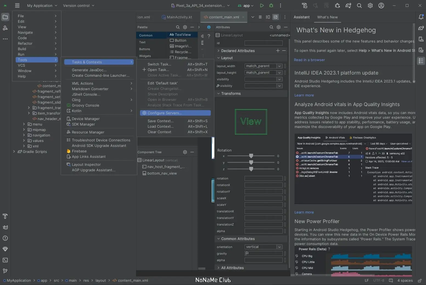Viewport: 426px width, 285px height.
Task: Switch to the MainActivity.kt editor tab
Action: (177, 17)
